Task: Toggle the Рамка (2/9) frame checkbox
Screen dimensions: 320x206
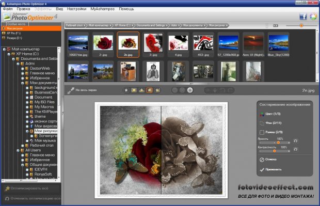Action: click(x=262, y=132)
